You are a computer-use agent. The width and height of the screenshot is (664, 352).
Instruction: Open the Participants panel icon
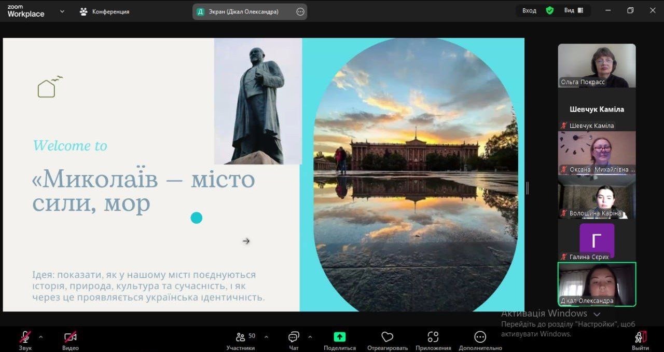241,337
